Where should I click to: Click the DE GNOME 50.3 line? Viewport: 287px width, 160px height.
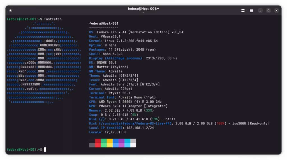click(x=103, y=63)
